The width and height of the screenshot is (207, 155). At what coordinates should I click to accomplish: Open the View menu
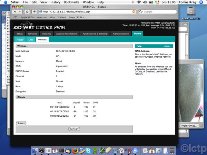tap(43, 2)
